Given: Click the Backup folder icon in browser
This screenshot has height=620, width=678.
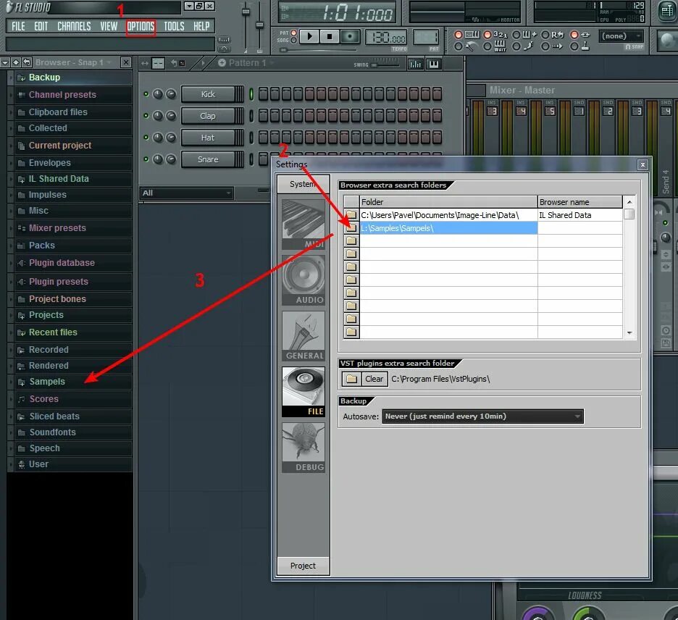Looking at the screenshot, I should 21,77.
